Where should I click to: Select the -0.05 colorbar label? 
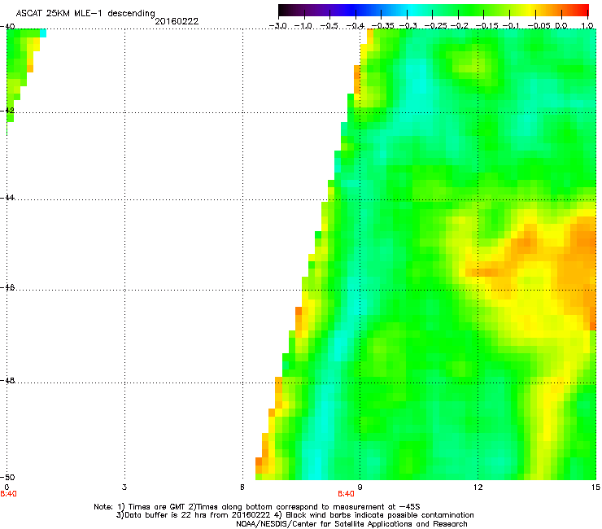(539, 26)
